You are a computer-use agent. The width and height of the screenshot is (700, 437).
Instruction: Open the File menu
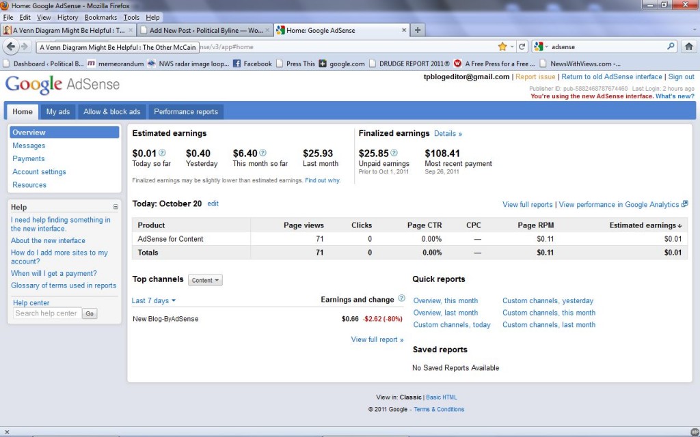coord(8,17)
